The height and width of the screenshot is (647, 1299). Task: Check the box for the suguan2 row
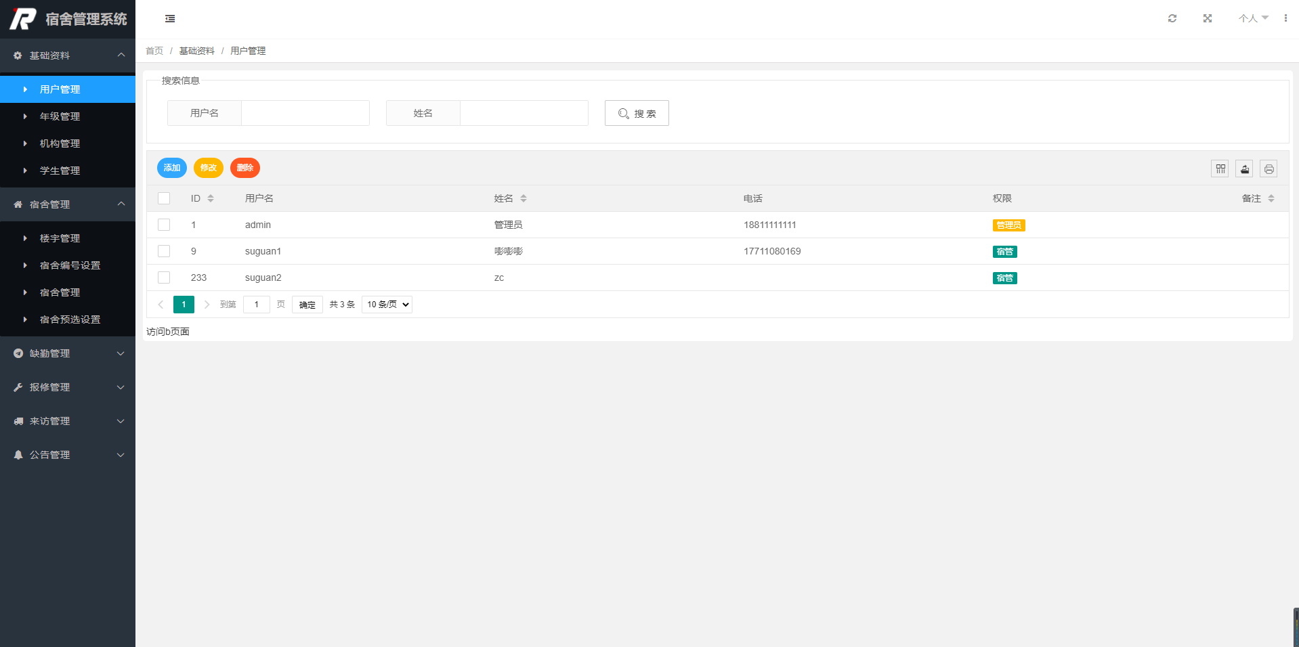tap(164, 277)
